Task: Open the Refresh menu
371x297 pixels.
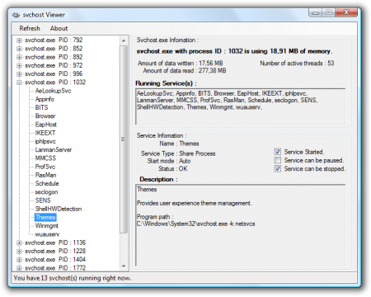Action: [x=30, y=28]
